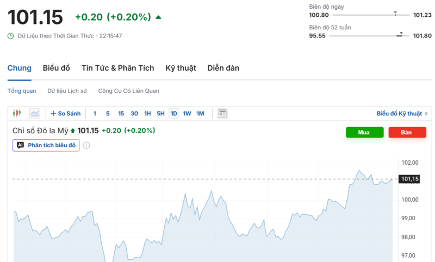Click the 99,00 axis label

coord(408,218)
